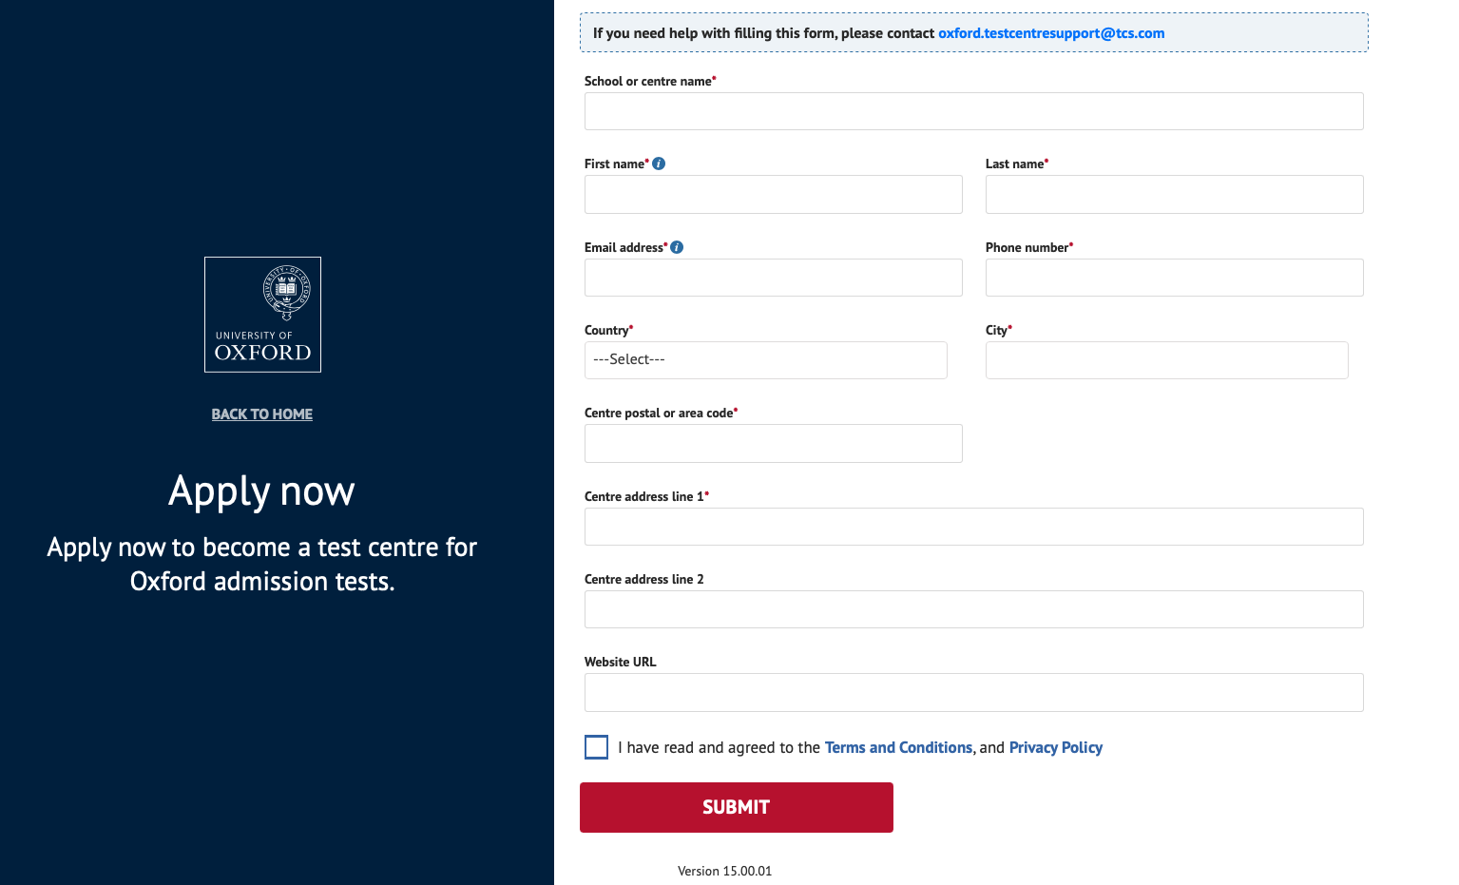Open the Privacy Policy link
Image resolution: width=1459 pixels, height=885 pixels.
[x=1055, y=747]
